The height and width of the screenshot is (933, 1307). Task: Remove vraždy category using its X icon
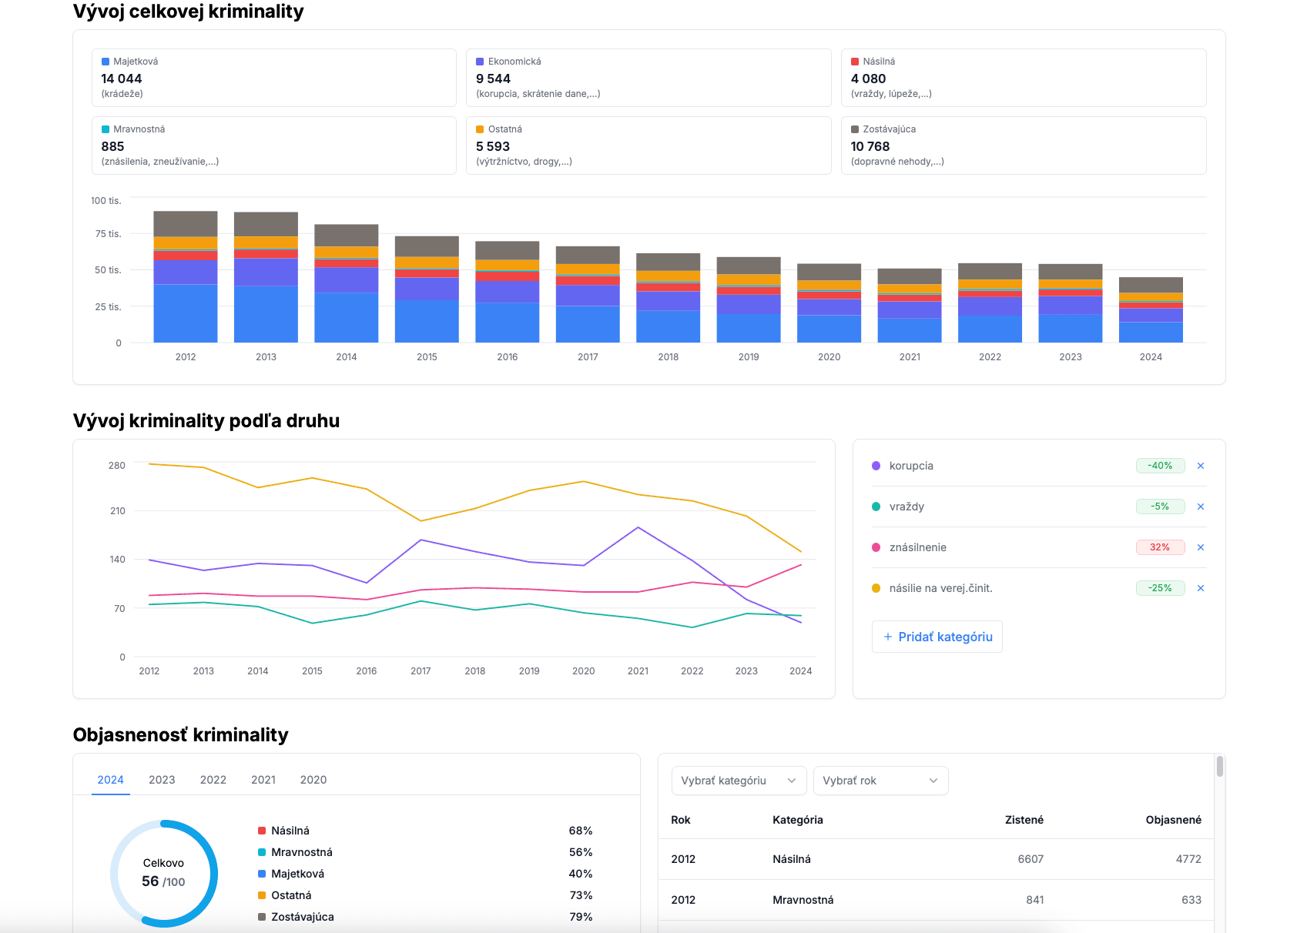coord(1200,507)
